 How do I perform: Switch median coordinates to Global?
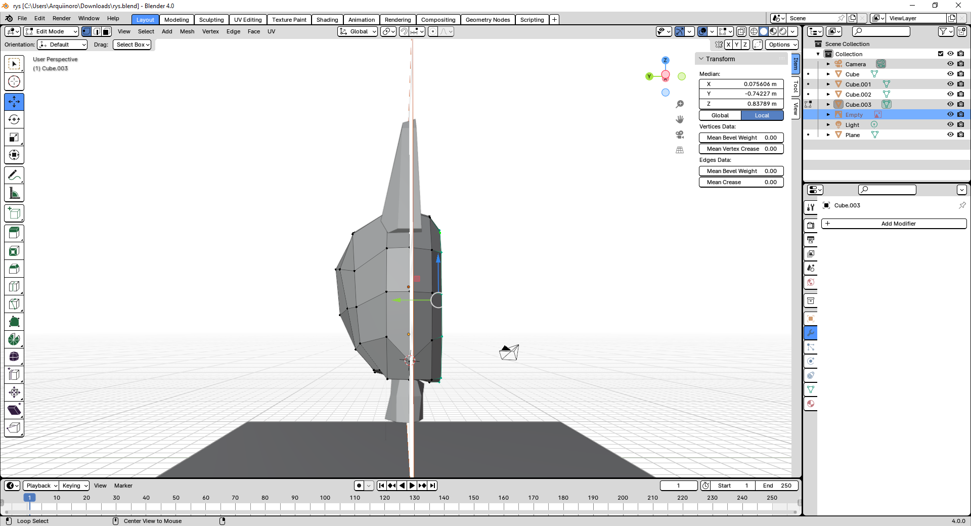pyautogui.click(x=720, y=115)
